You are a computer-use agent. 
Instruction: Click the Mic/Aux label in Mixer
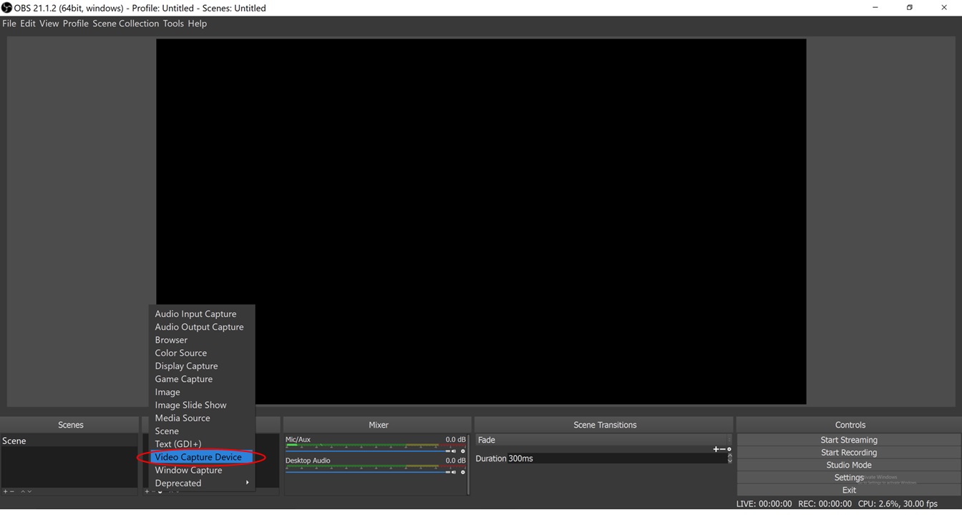[298, 440]
